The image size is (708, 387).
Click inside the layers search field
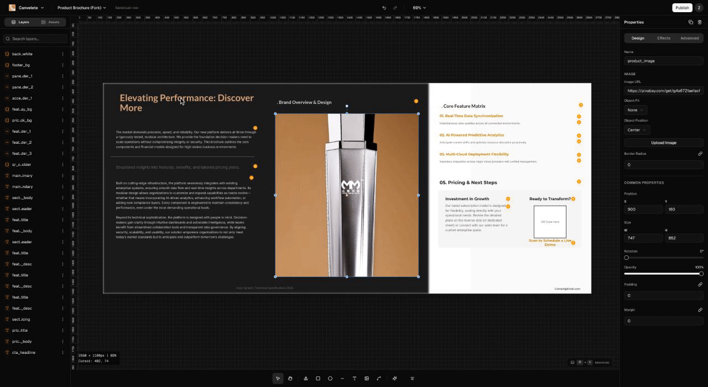pyautogui.click(x=35, y=39)
